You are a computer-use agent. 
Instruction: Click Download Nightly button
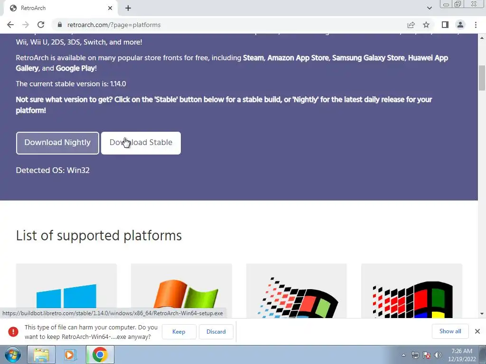point(57,143)
